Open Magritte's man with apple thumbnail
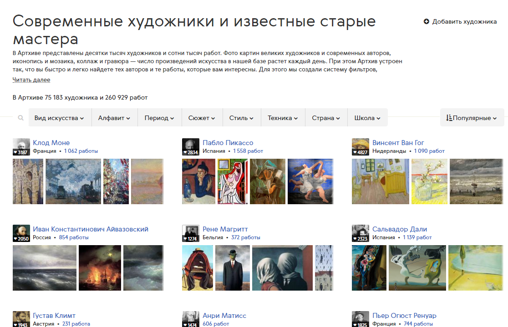Screen dimensions: 508x327 coord(233,268)
